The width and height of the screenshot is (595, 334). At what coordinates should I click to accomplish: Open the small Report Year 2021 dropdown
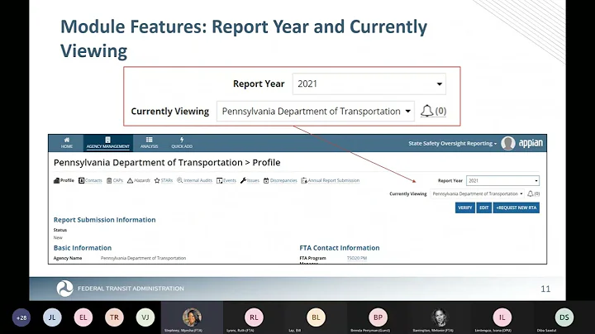tap(502, 181)
